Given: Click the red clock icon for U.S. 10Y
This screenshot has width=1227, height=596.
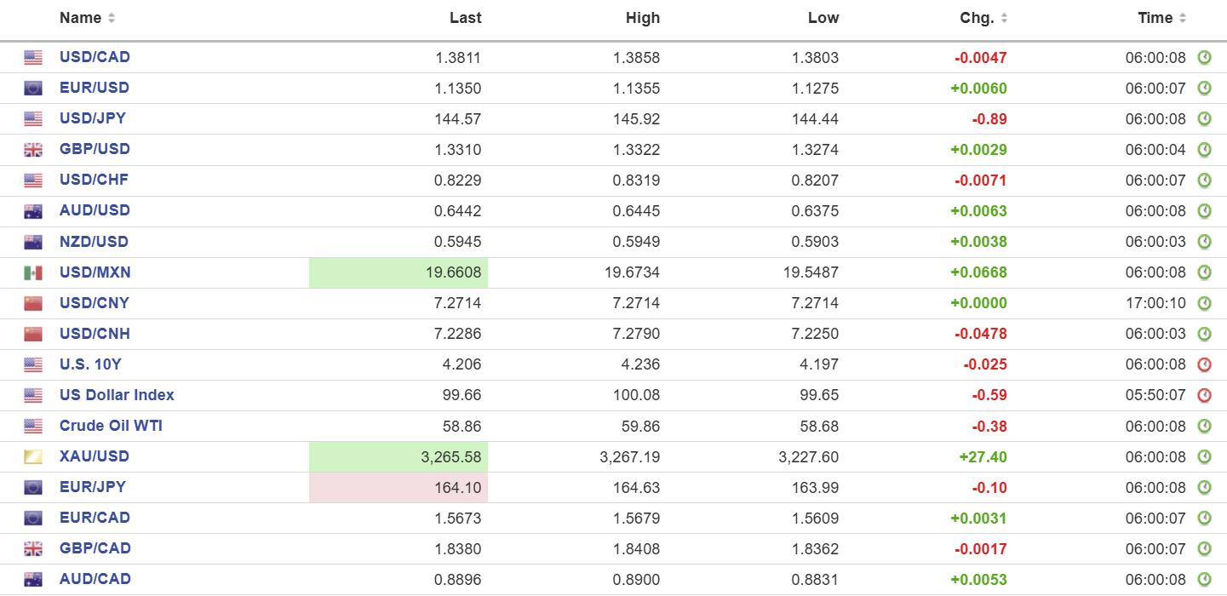Looking at the screenshot, I should (x=1204, y=364).
